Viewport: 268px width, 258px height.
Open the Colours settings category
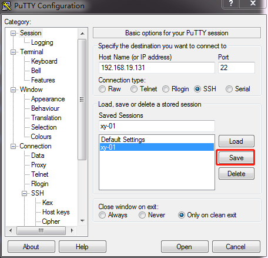41,137
